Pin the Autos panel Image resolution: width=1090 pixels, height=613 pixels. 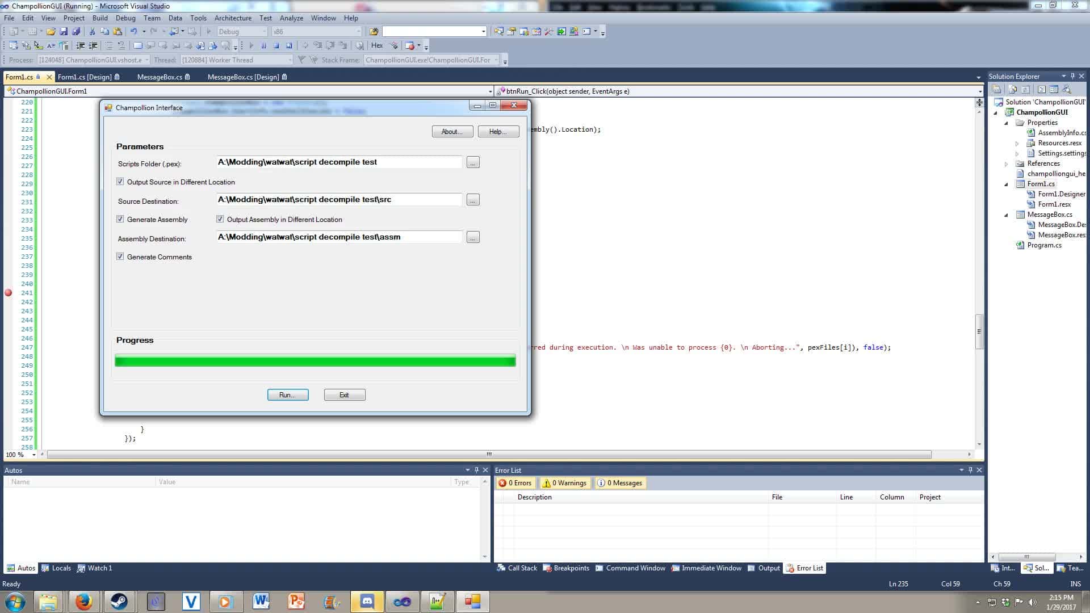tap(476, 470)
